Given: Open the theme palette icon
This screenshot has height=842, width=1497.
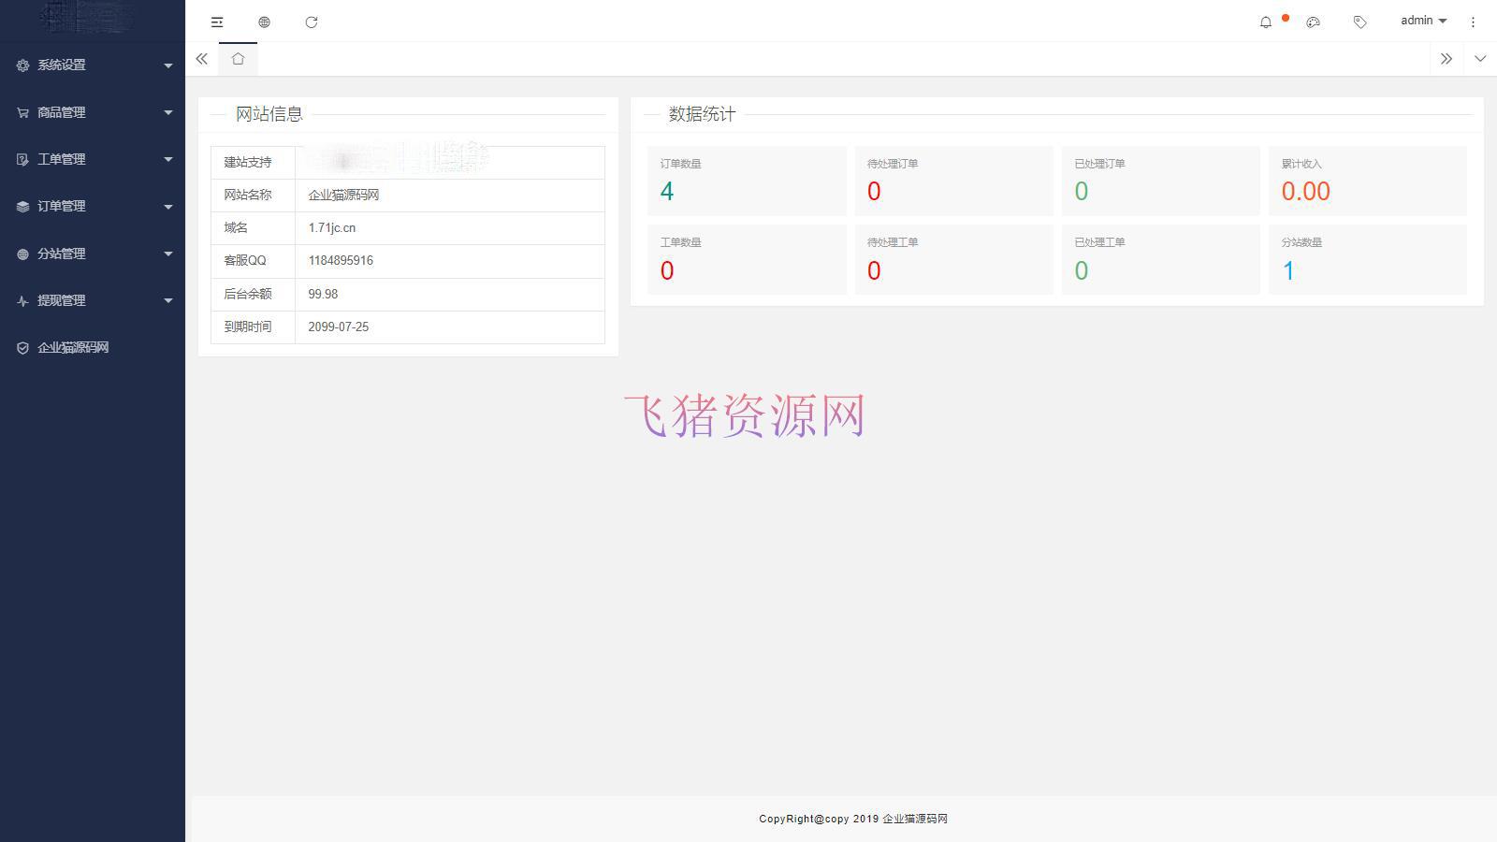Looking at the screenshot, I should tap(1313, 22).
